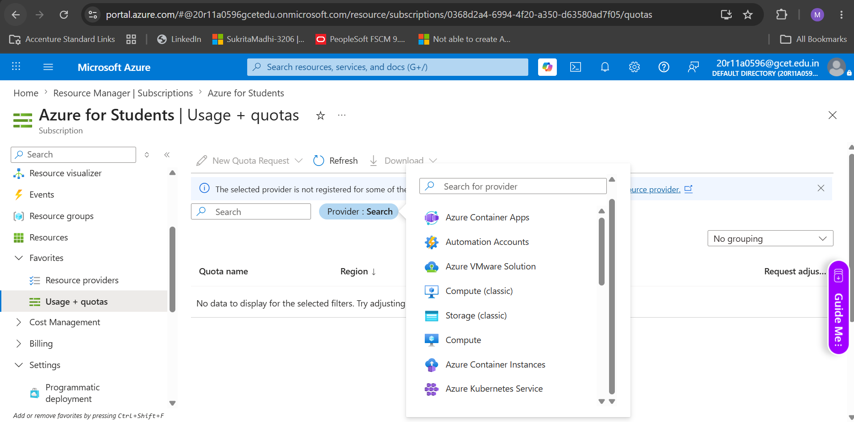854x422 pixels.
Task: Focus the sidebar Search field
Action: click(73, 154)
